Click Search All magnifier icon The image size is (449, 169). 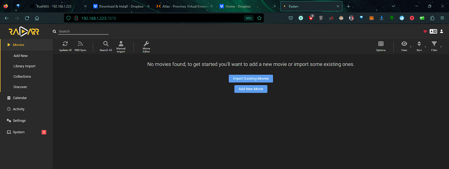pyautogui.click(x=106, y=44)
